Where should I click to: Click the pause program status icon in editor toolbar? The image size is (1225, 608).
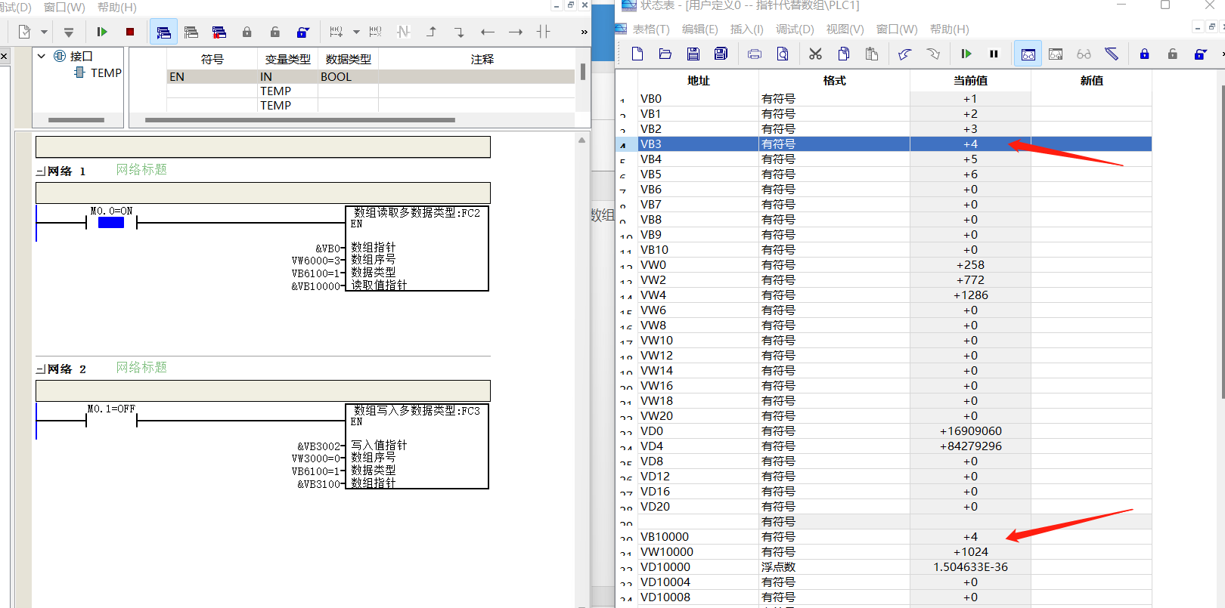[191, 32]
